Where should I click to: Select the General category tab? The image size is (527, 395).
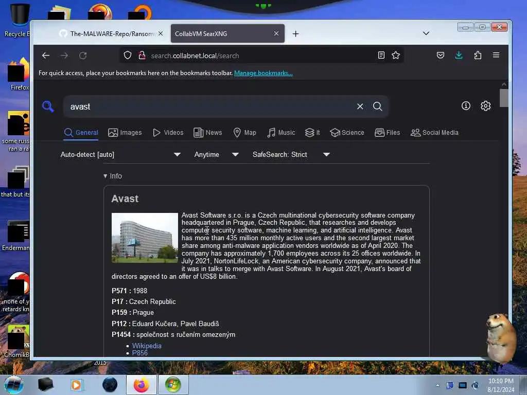[x=81, y=133]
